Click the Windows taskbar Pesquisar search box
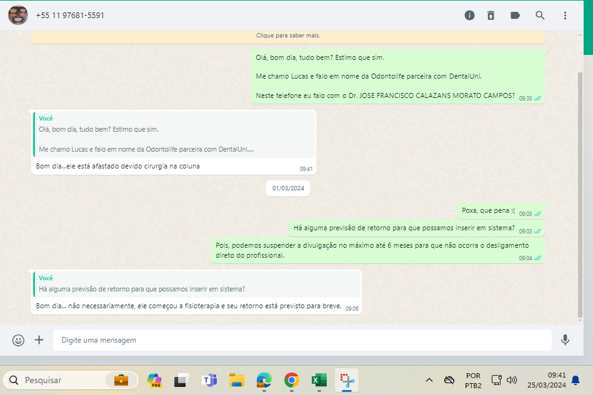 click(x=71, y=380)
